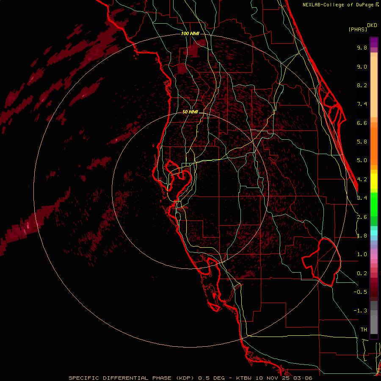Click the pale peach segment of color bar
The height and width of the screenshot is (381, 381).
click(x=374, y=86)
